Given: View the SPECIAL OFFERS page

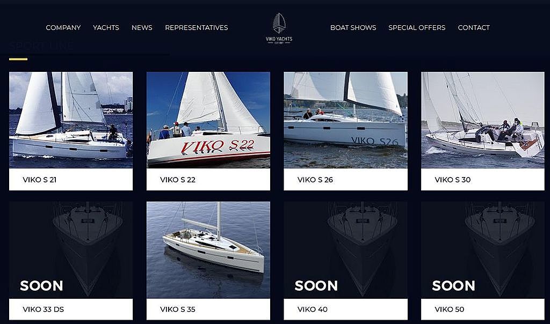Looking at the screenshot, I should [x=417, y=28].
